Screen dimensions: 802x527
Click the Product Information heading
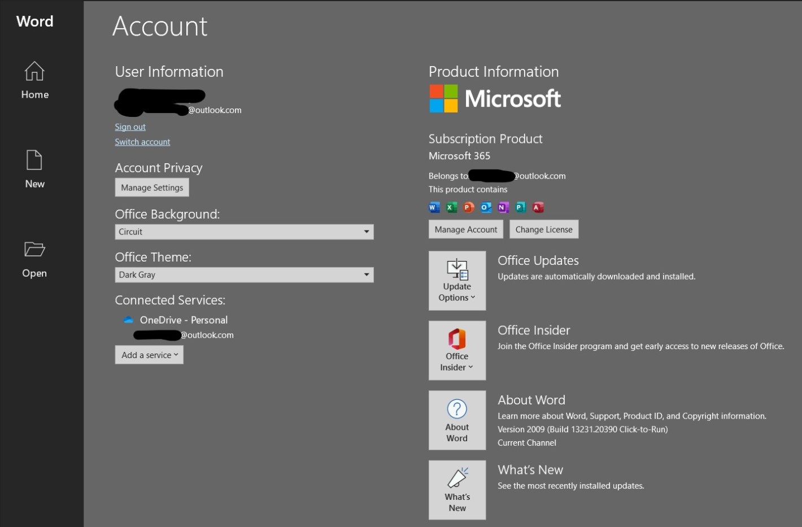pos(494,72)
